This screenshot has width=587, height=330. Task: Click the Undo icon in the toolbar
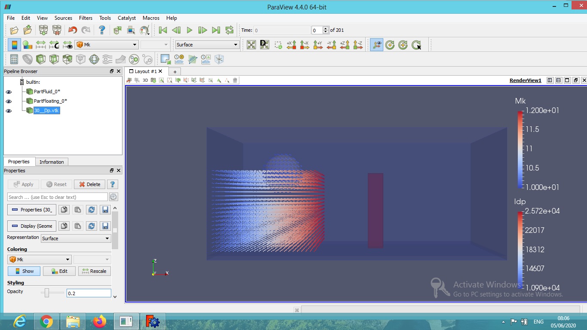tap(73, 30)
